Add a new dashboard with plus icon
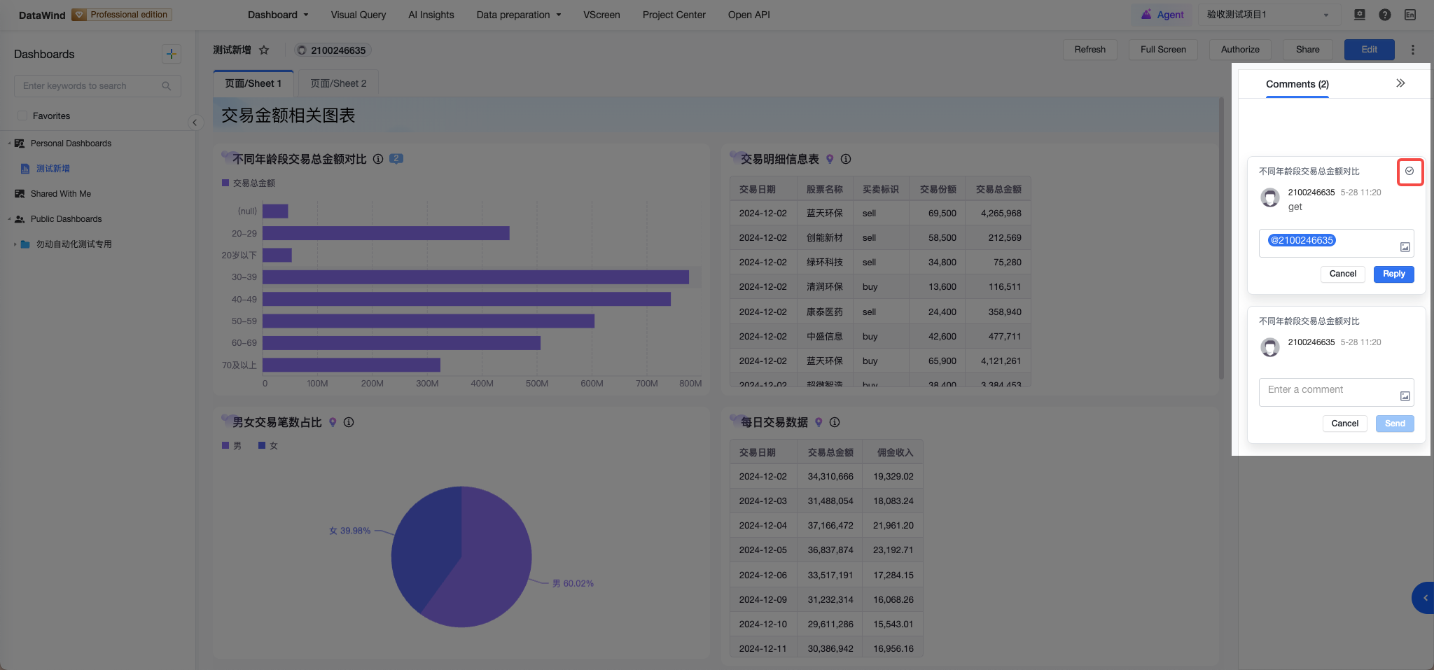 click(172, 54)
